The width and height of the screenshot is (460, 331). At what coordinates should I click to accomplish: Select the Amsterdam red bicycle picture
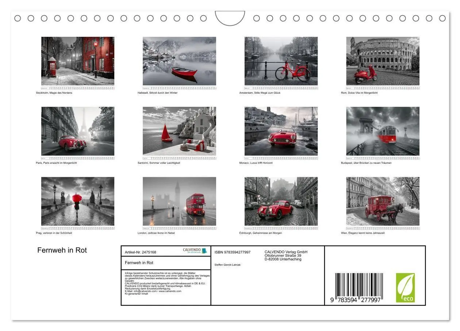pos(281,61)
